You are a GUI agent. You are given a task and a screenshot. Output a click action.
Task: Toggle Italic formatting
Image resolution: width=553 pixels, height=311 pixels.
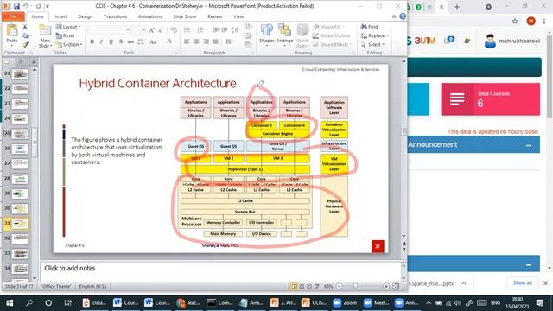point(101,42)
